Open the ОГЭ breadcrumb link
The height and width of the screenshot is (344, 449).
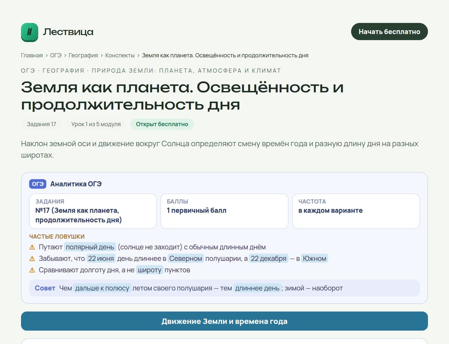[x=56, y=55]
